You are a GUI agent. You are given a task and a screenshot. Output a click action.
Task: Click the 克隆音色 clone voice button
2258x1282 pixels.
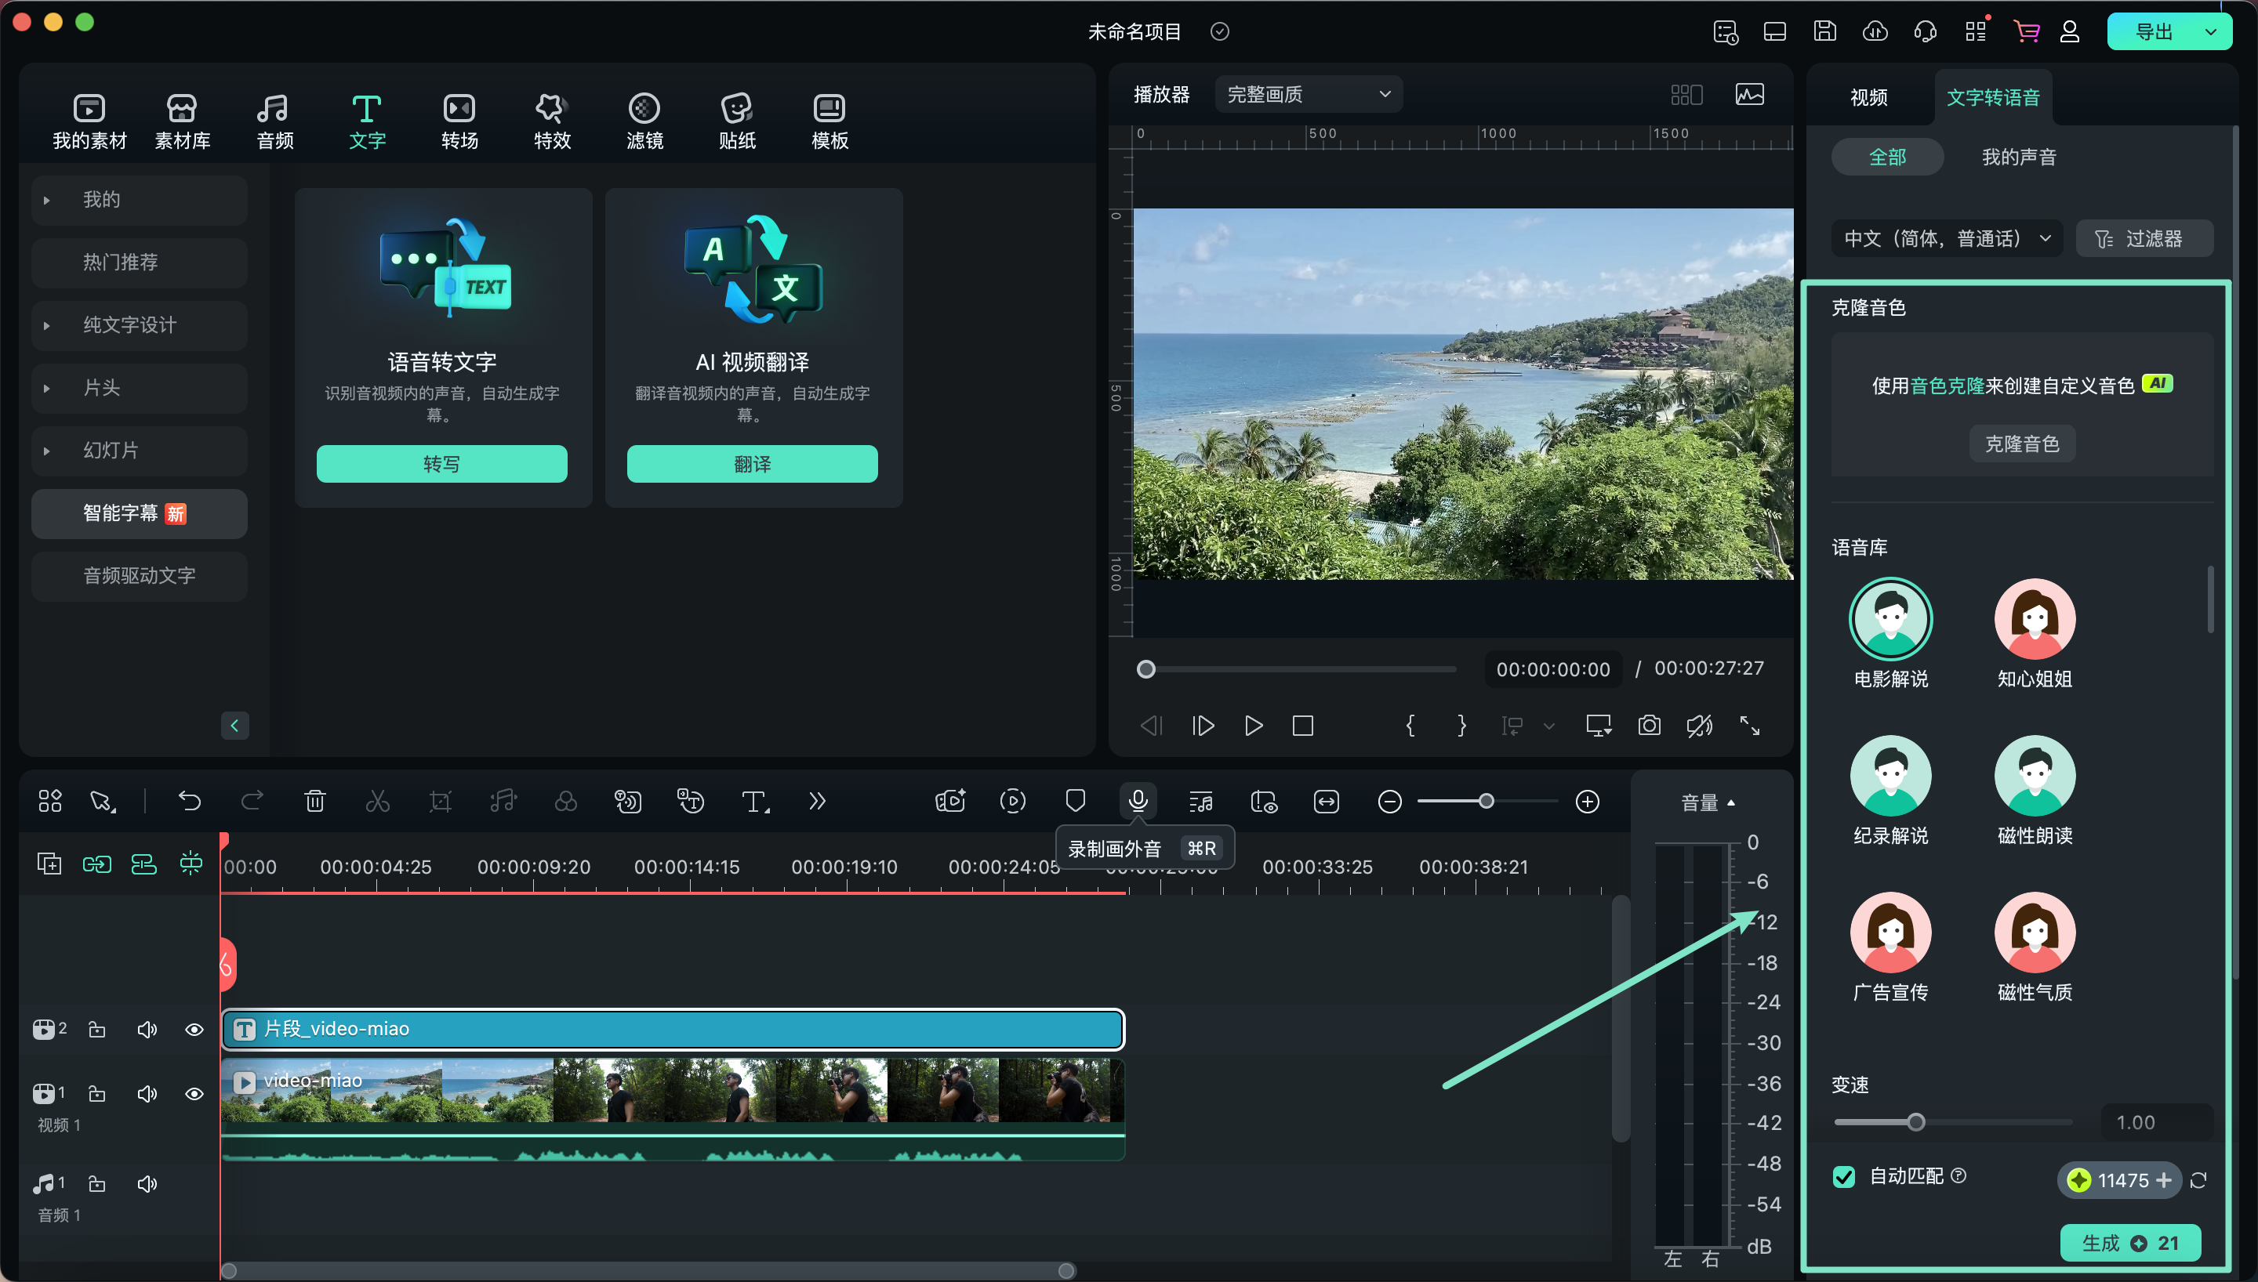[x=2022, y=444]
